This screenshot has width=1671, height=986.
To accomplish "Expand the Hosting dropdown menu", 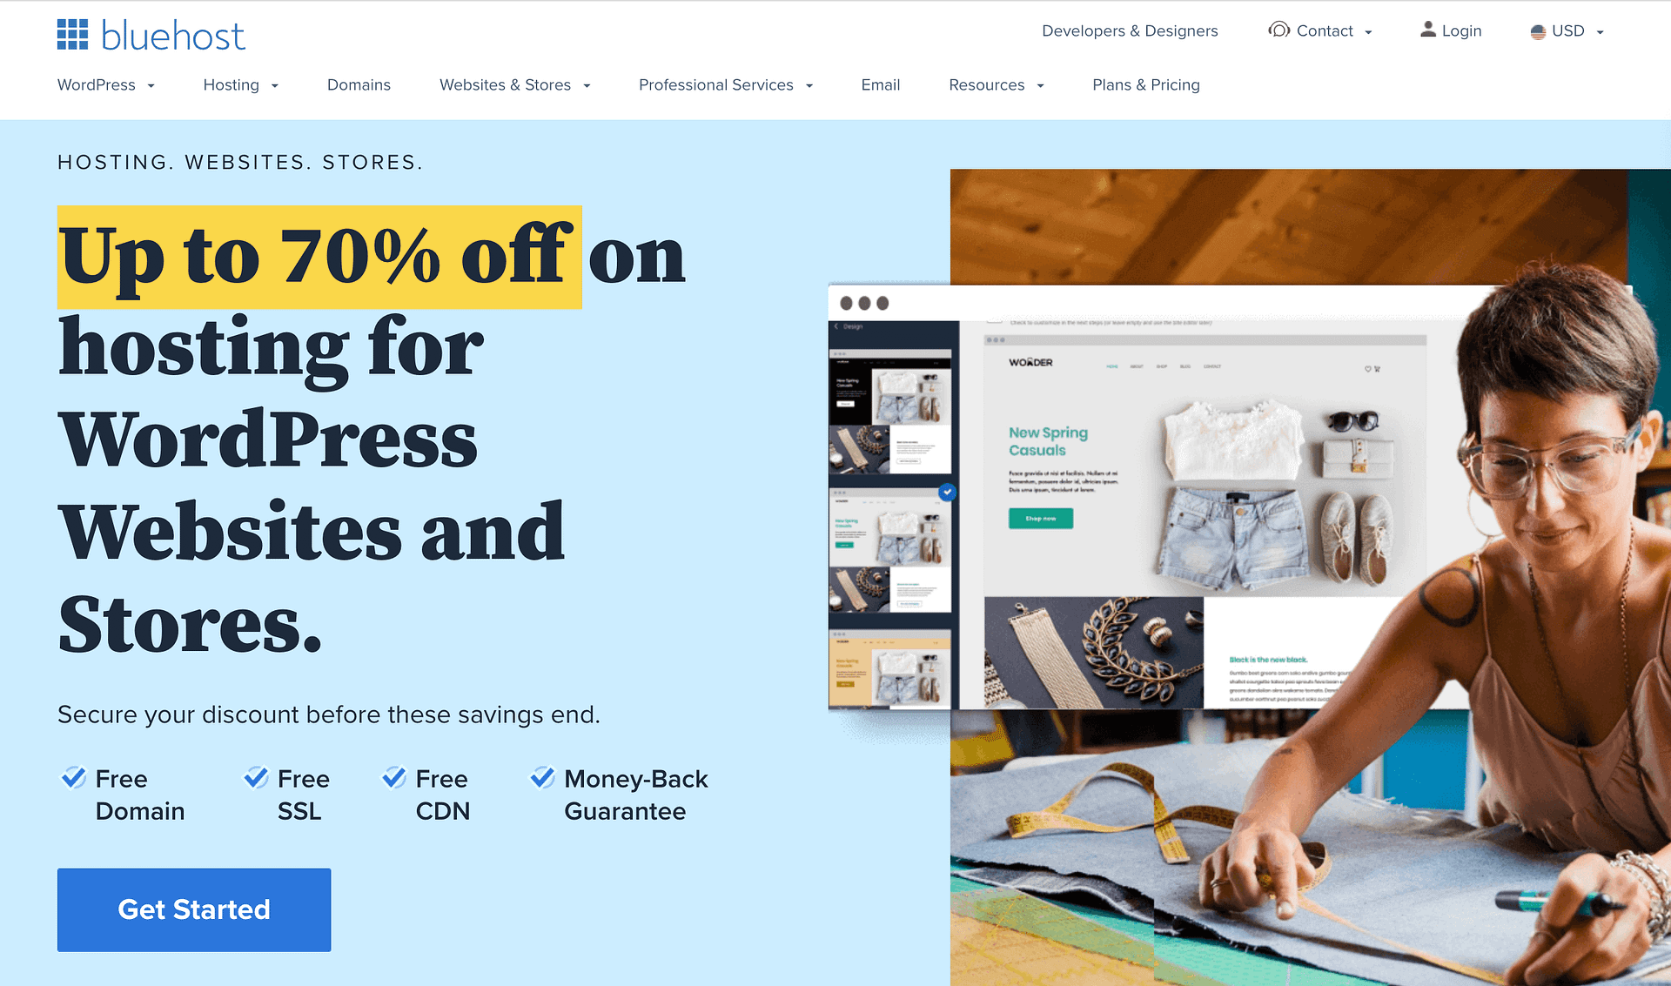I will pos(239,84).
